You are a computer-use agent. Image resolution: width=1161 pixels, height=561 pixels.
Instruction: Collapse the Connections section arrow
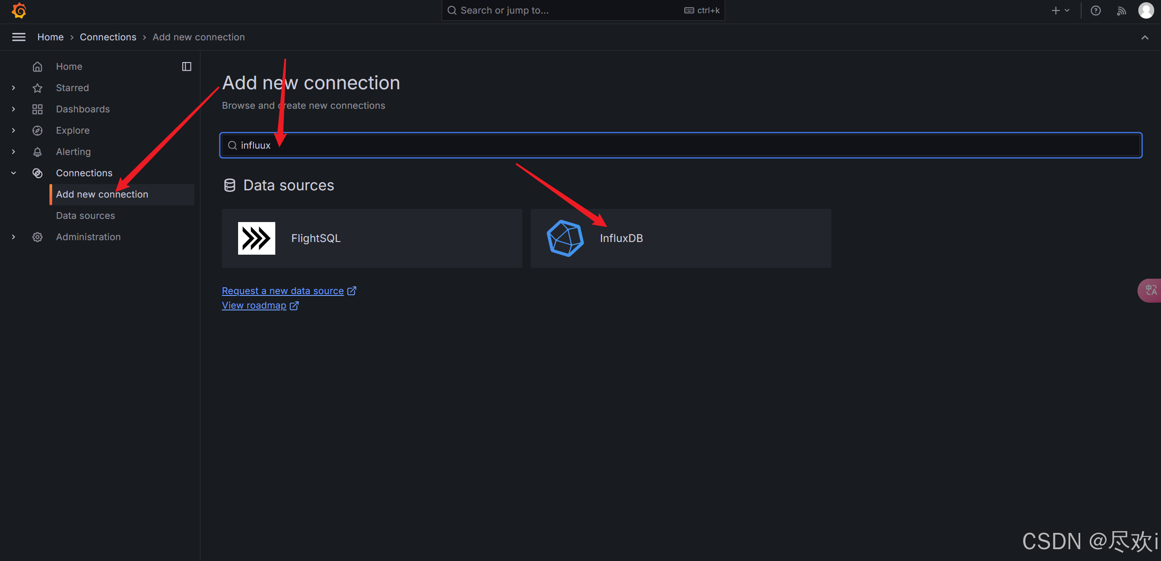(14, 173)
